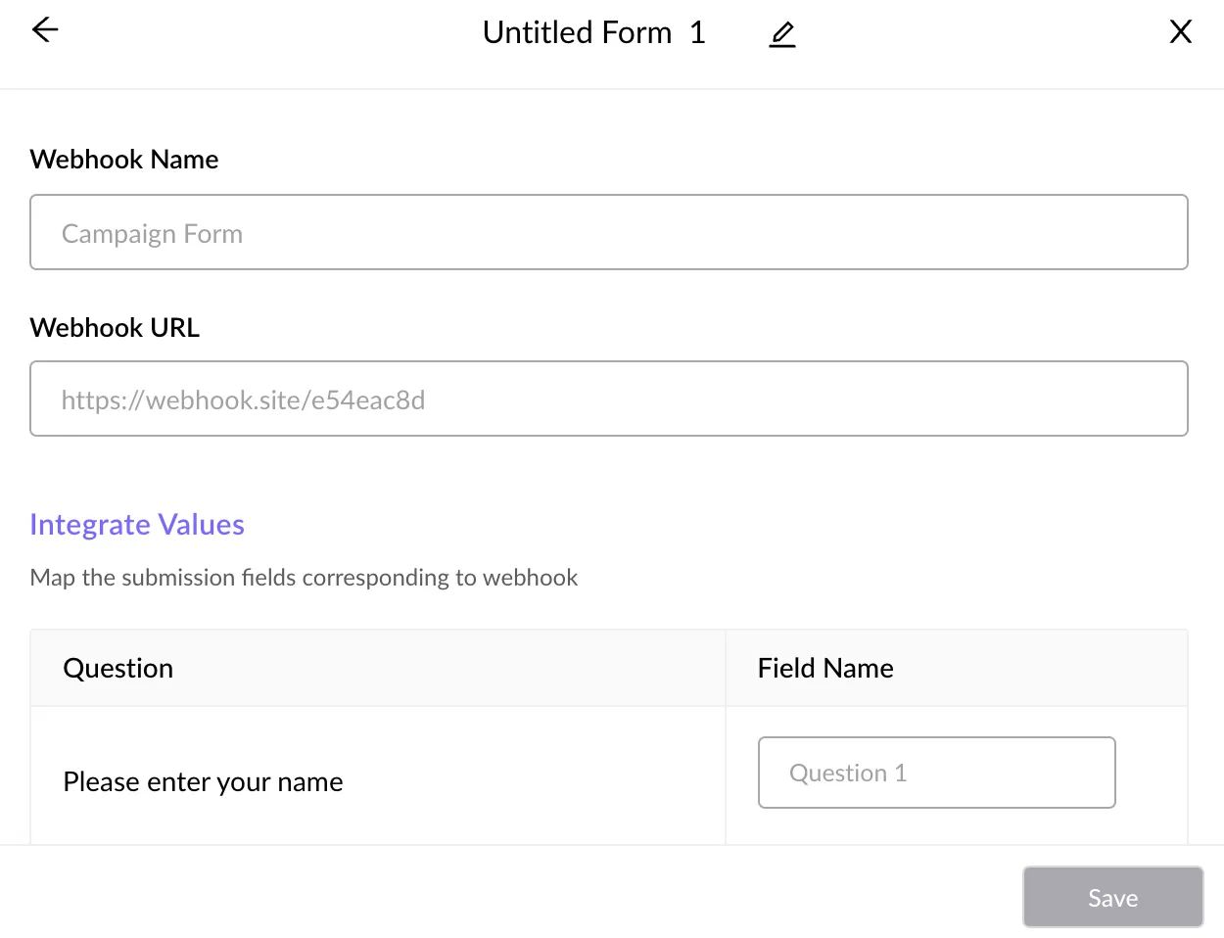This screenshot has width=1224, height=938.
Task: Click the Integrate Values heading
Action: (137, 525)
